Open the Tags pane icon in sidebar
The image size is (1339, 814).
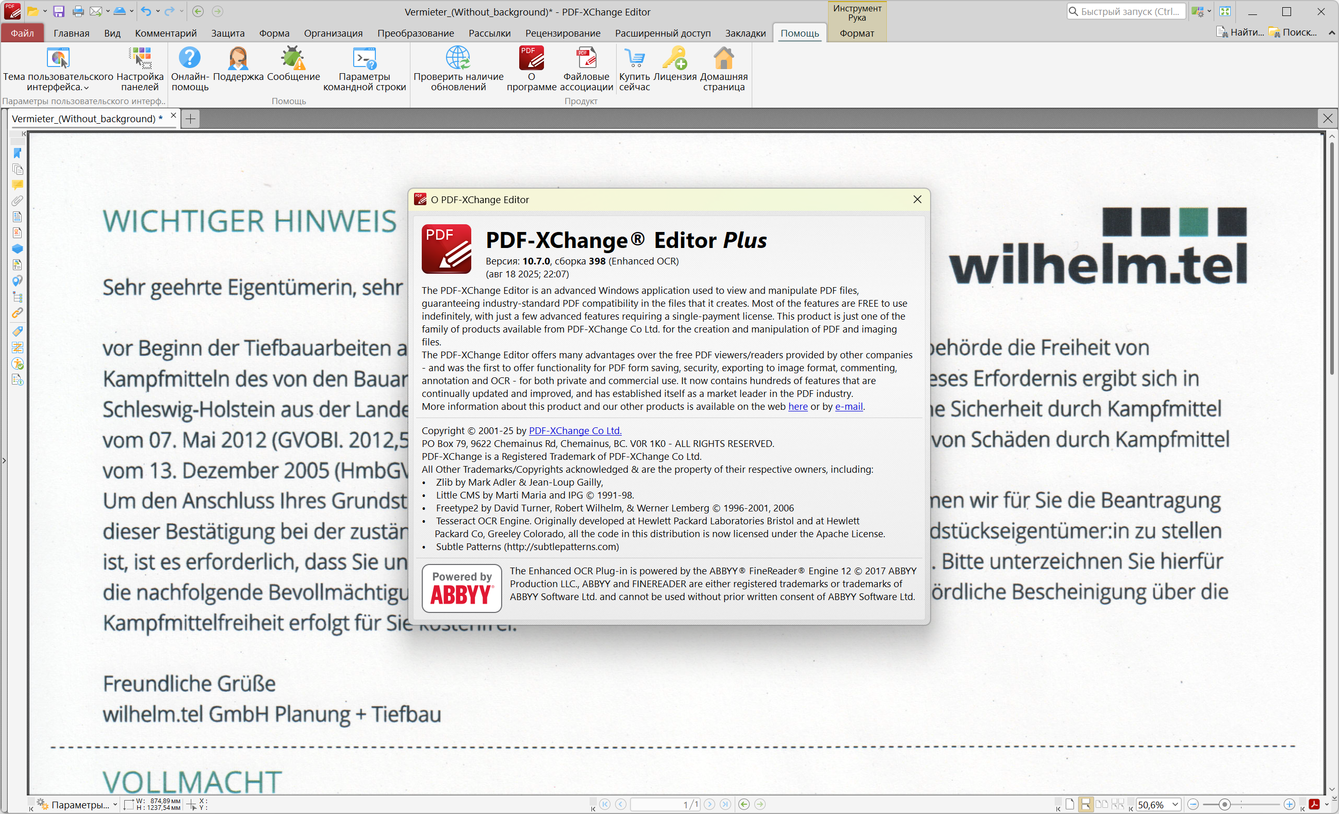(x=18, y=331)
